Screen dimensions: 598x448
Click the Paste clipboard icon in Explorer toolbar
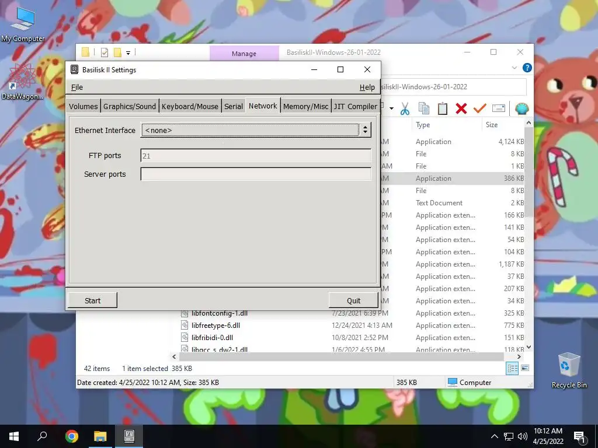tap(443, 108)
